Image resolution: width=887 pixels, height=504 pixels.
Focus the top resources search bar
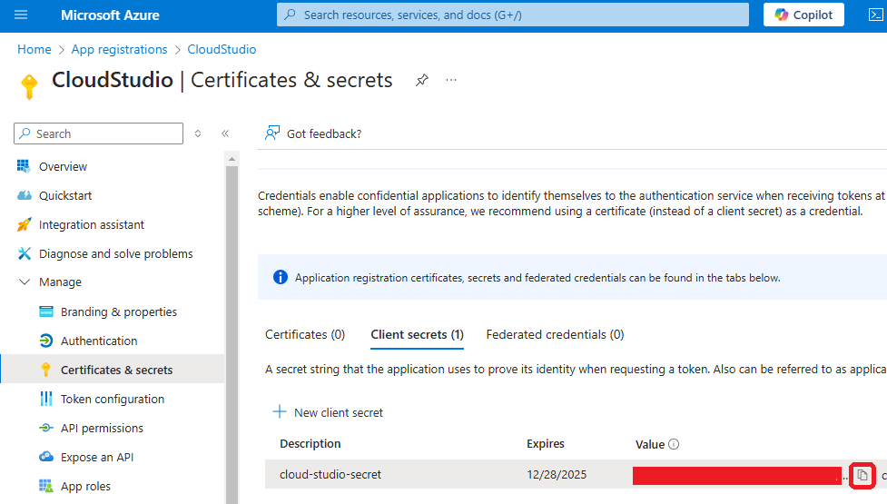pyautogui.click(x=513, y=15)
